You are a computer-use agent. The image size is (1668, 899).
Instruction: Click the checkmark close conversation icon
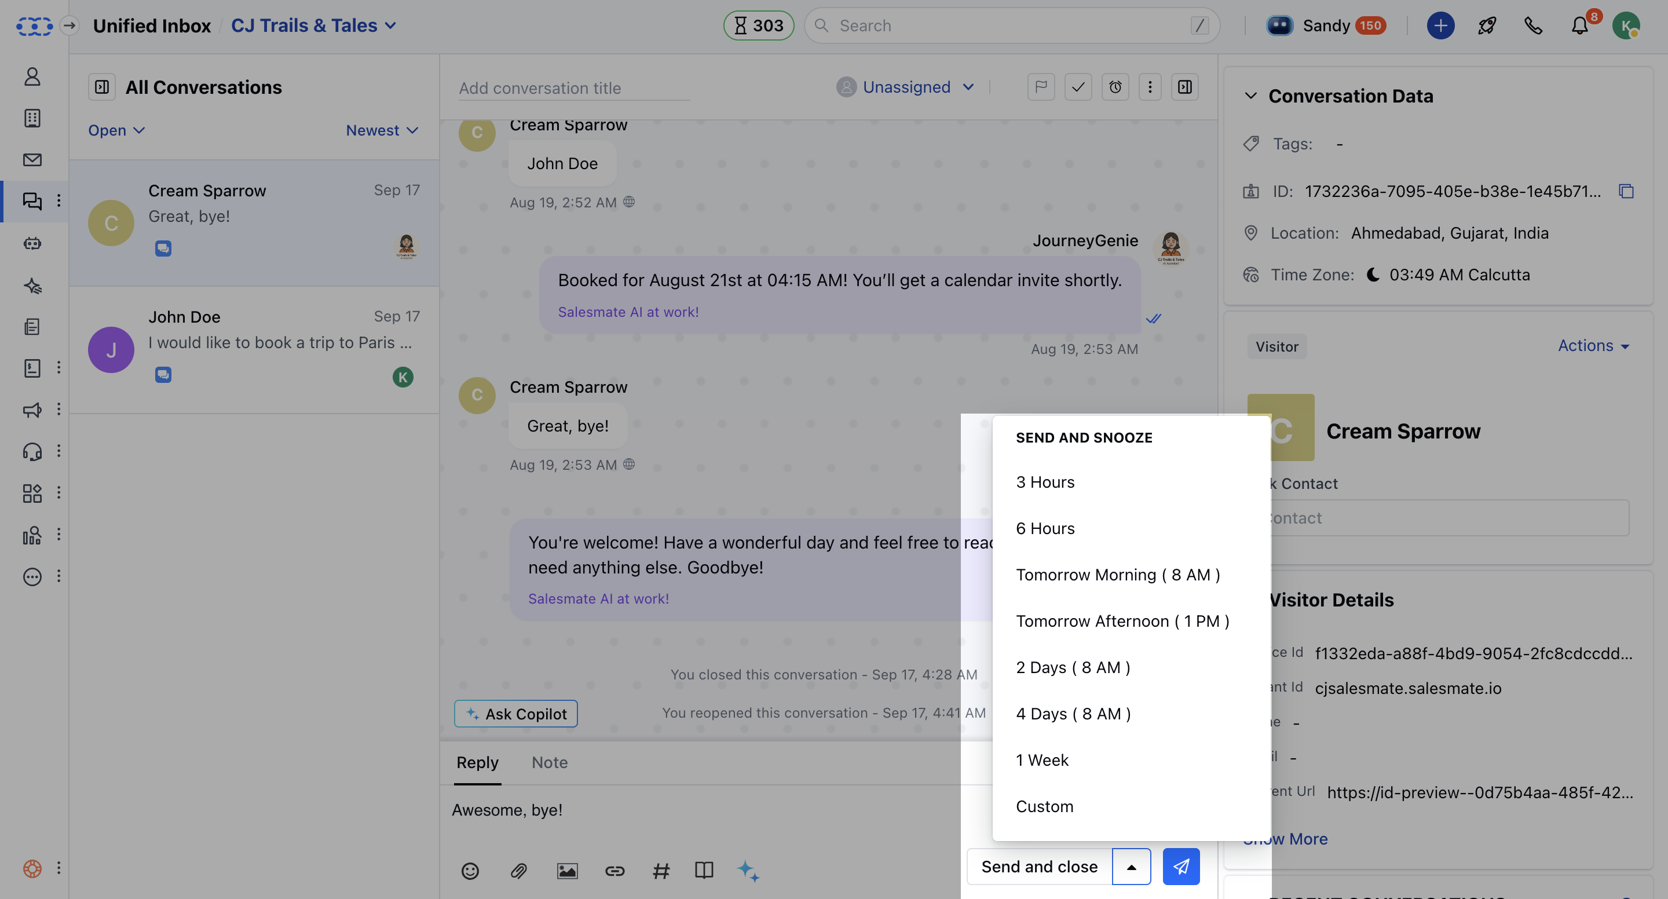click(1078, 87)
